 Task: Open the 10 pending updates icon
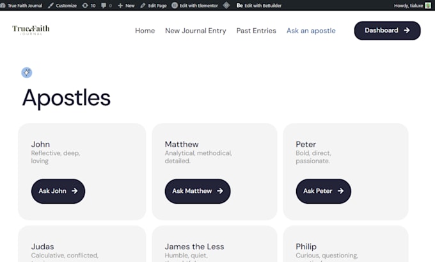coord(89,6)
